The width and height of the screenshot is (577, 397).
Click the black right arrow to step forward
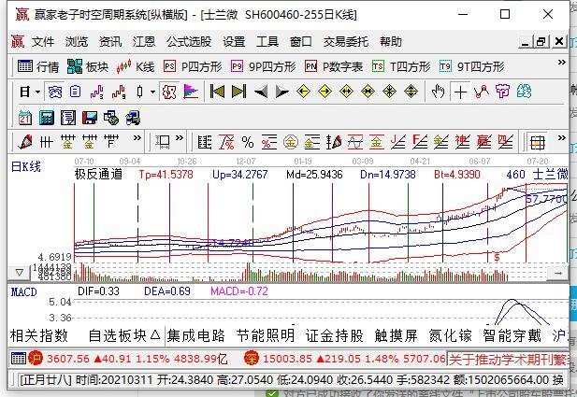pyautogui.click(x=281, y=92)
